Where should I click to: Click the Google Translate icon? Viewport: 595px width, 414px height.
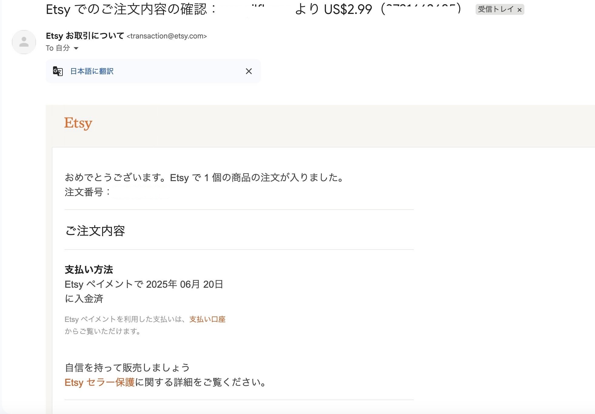click(58, 71)
